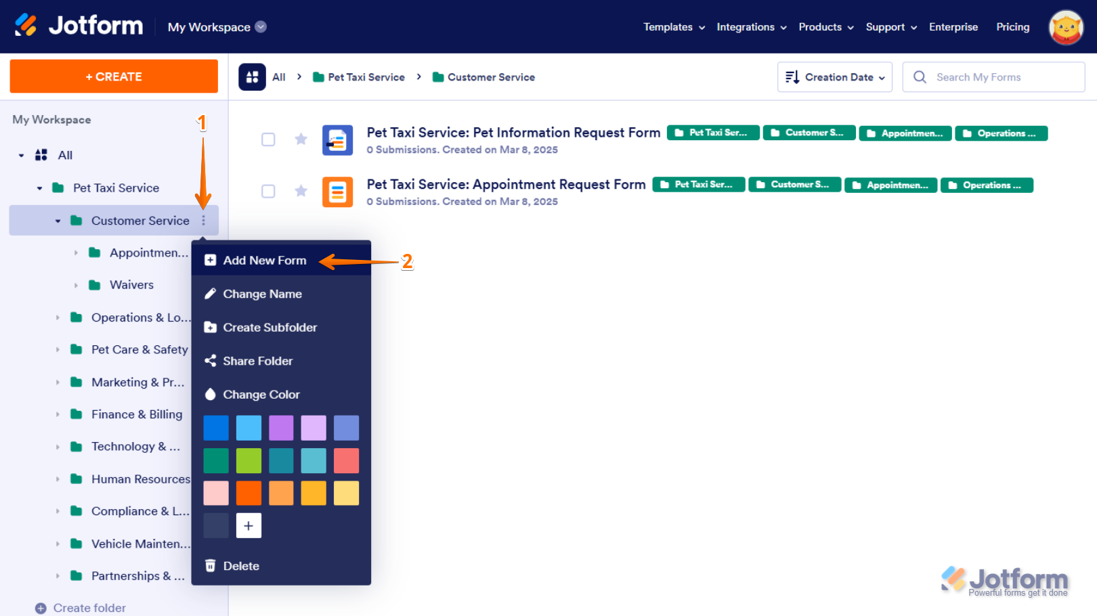1097x616 pixels.
Task: Click the sort icon beside Creation Date
Action: pos(792,77)
